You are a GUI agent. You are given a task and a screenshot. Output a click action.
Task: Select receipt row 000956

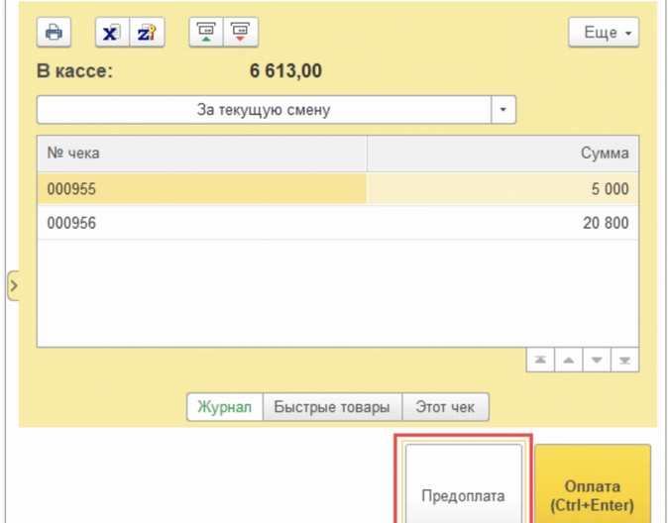point(338,223)
